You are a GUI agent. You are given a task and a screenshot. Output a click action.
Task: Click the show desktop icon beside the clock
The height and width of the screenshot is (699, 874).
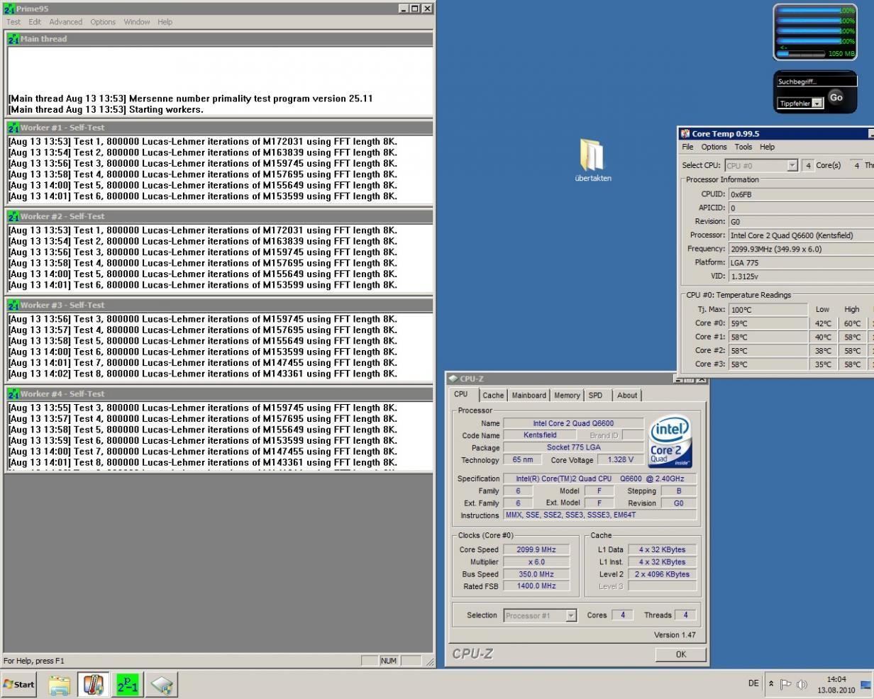pos(865,684)
